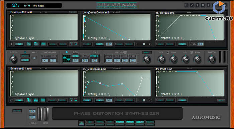Screen dimensions: 234x129
Task: Open the transpose OCT +1 value selector
Action: pyautogui.click(x=45, y=61)
